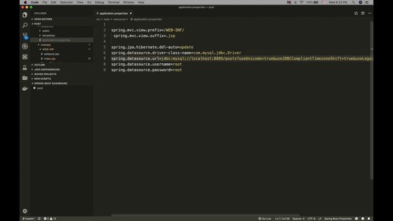Change language mode Spring Boot Properties
Image resolution: width=393 pixels, height=221 pixels.
click(338, 219)
